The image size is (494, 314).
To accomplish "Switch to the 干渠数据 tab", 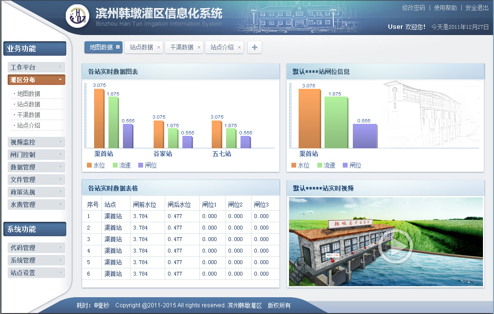I will tap(181, 47).
